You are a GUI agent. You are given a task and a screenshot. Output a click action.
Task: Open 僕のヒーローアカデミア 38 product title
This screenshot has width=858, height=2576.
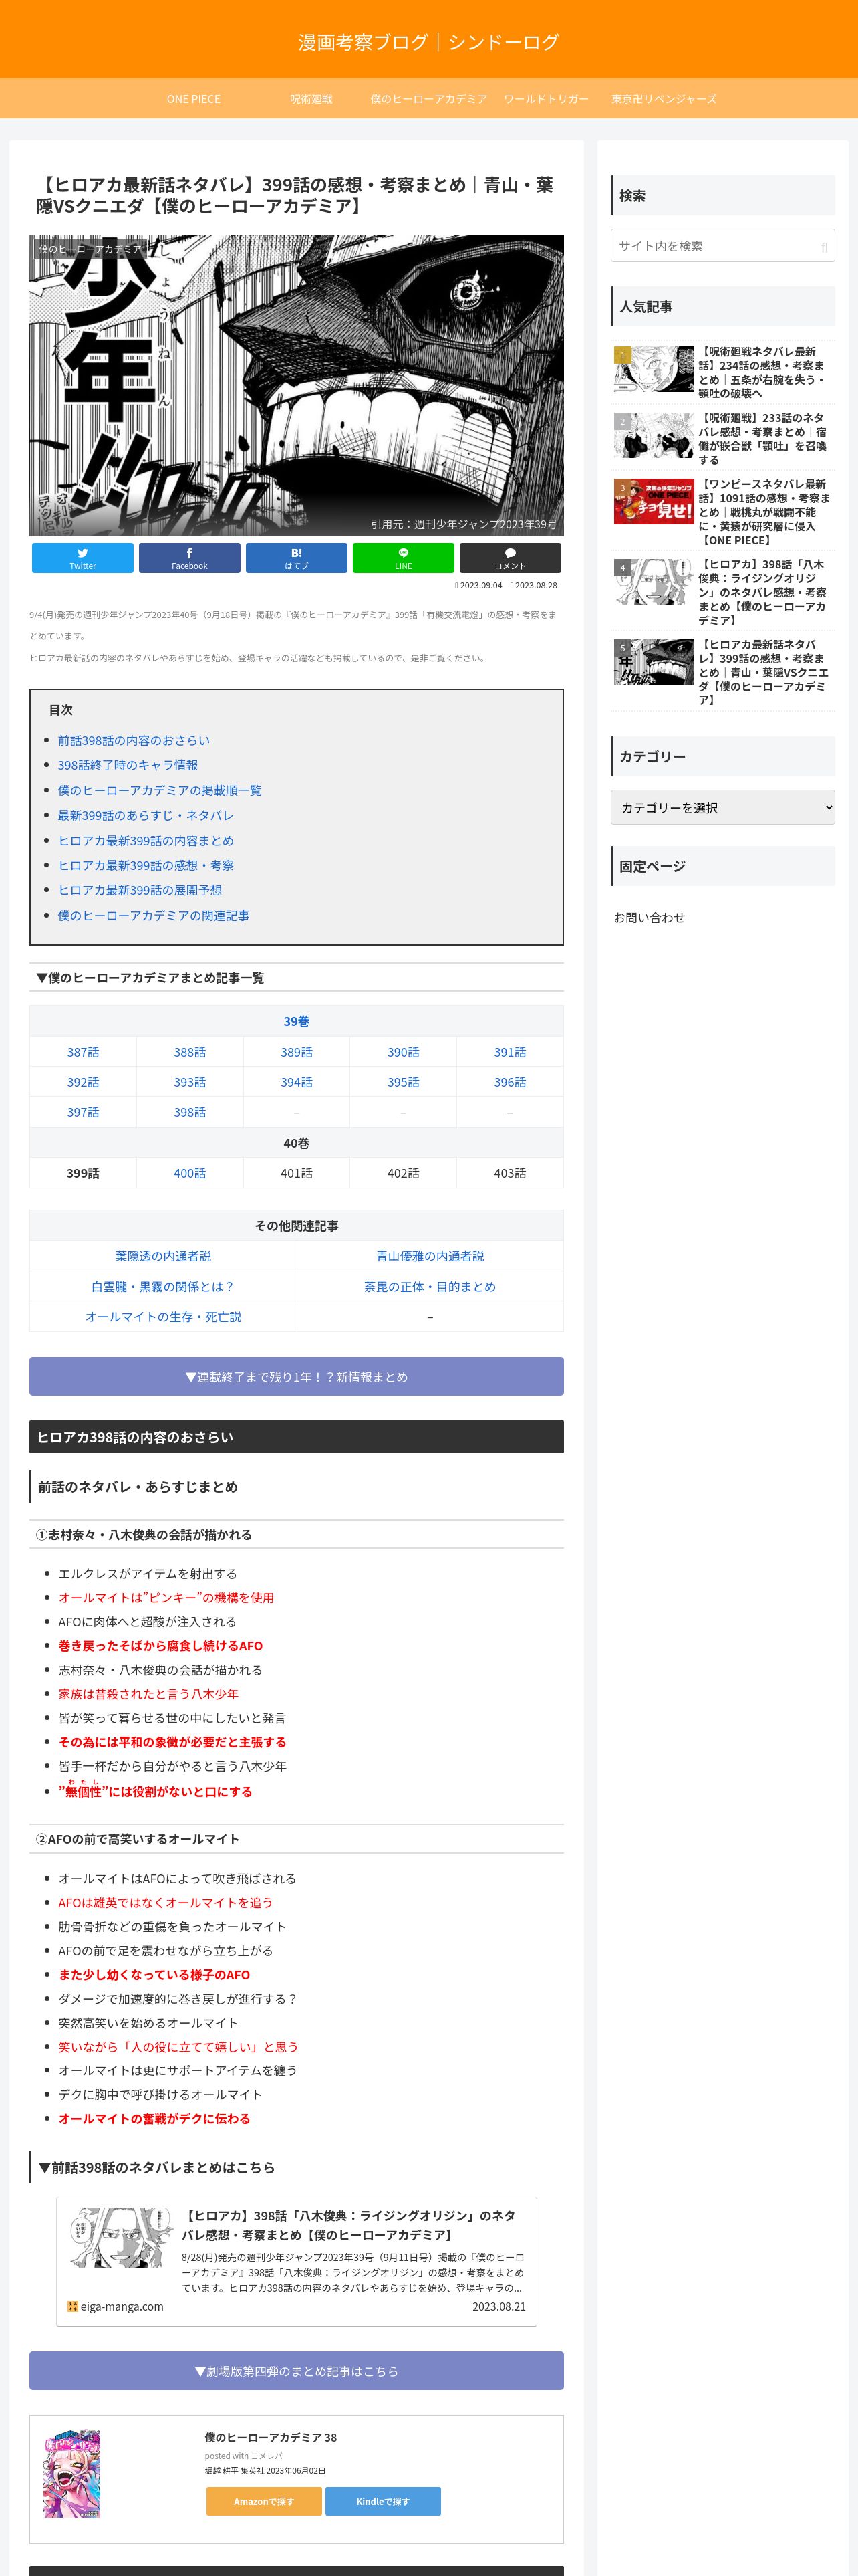tap(271, 2437)
